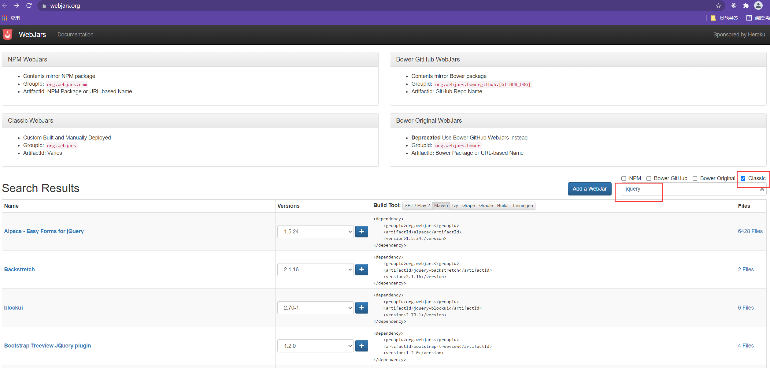Viewport: 770px width, 368px height.
Task: Click the bootstrap-treeview artifactId line
Action: click(x=437, y=346)
